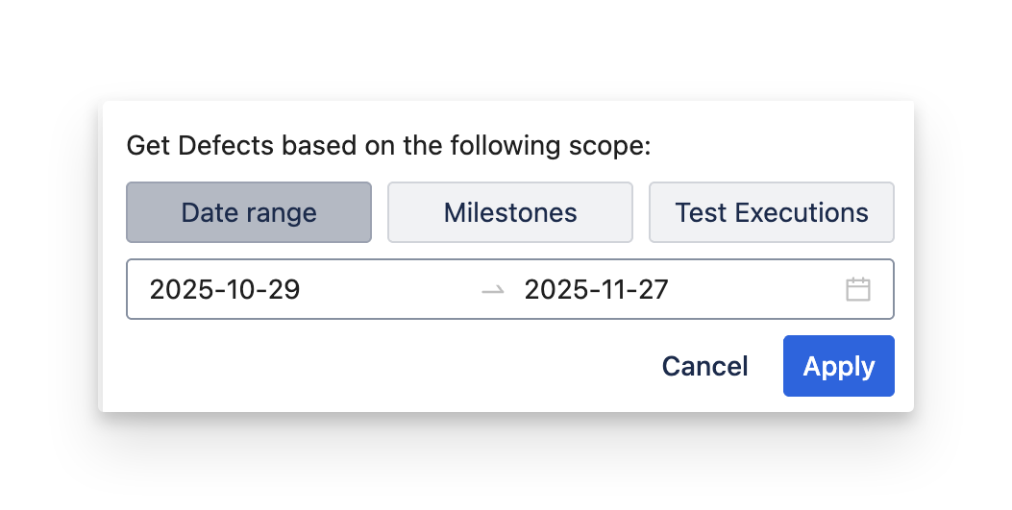The width and height of the screenshot is (1012, 510).
Task: Open the date picker via calendar icon
Action: point(857,289)
